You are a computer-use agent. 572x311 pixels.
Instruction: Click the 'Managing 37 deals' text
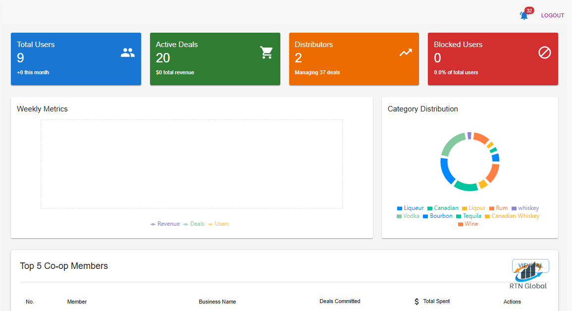pos(317,73)
